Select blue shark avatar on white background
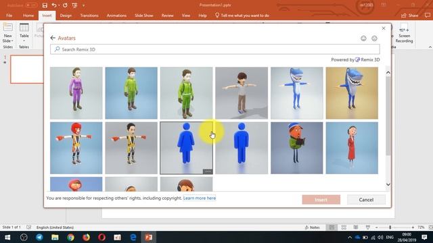Image resolution: width=433 pixels, height=243 pixels. 297,93
